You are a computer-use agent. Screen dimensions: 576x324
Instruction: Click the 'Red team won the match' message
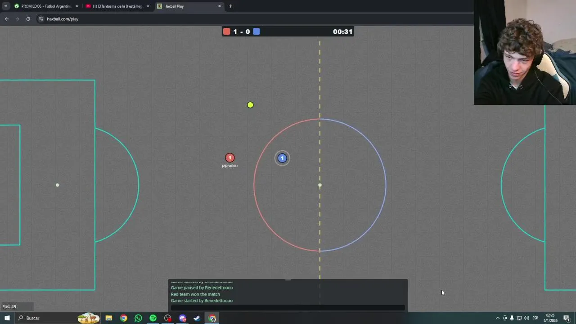click(195, 294)
